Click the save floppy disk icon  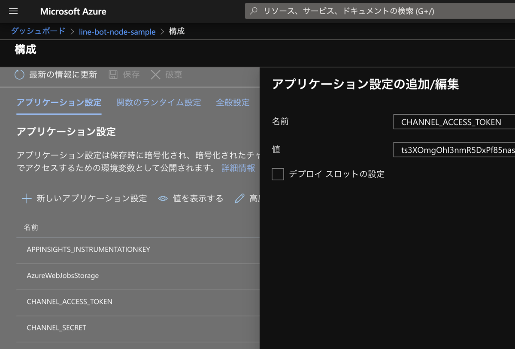click(x=113, y=75)
